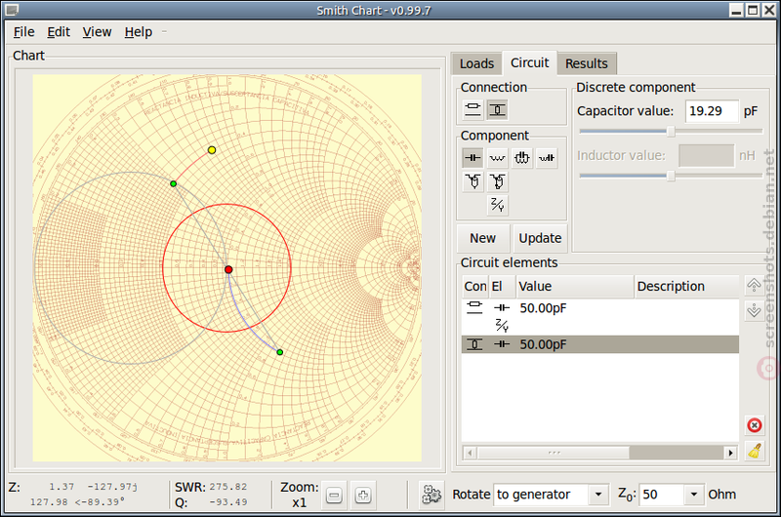Click the Con column header
Image resolution: width=781 pixels, height=517 pixels.
click(475, 287)
